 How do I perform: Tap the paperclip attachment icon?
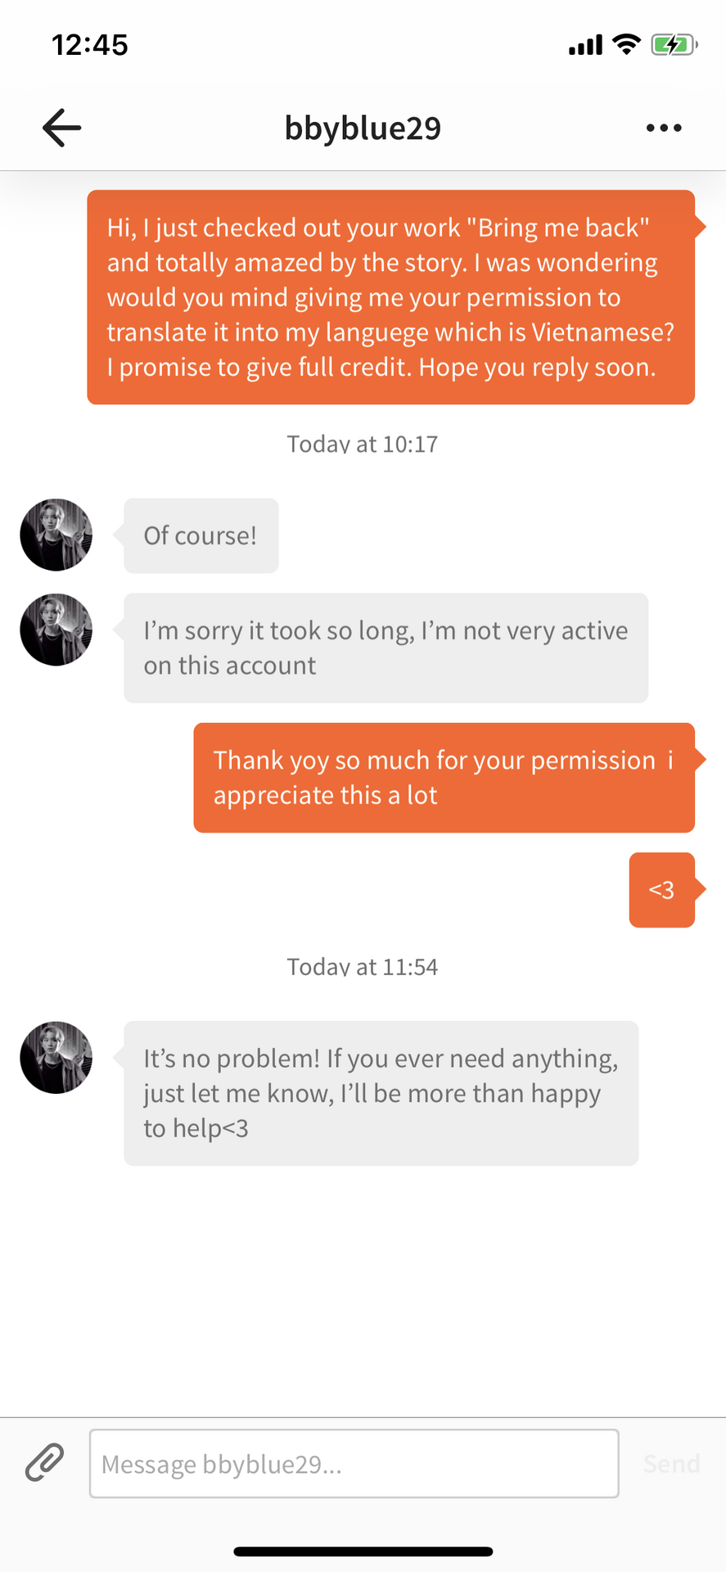[44, 1462]
